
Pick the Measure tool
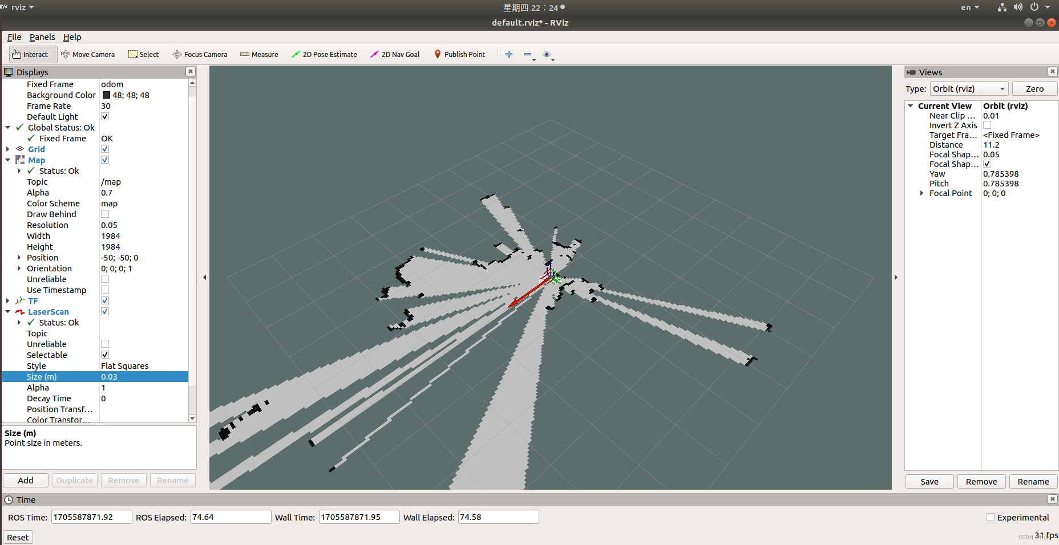click(x=260, y=54)
